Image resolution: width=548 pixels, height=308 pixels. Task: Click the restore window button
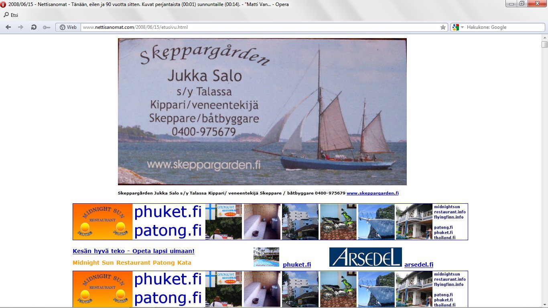521,4
